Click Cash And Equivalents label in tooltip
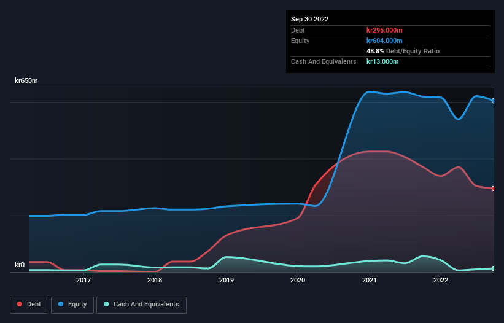Image resolution: width=504 pixels, height=323 pixels. point(324,61)
